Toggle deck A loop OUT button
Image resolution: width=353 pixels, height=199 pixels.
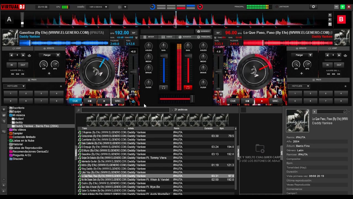pos(23,65)
